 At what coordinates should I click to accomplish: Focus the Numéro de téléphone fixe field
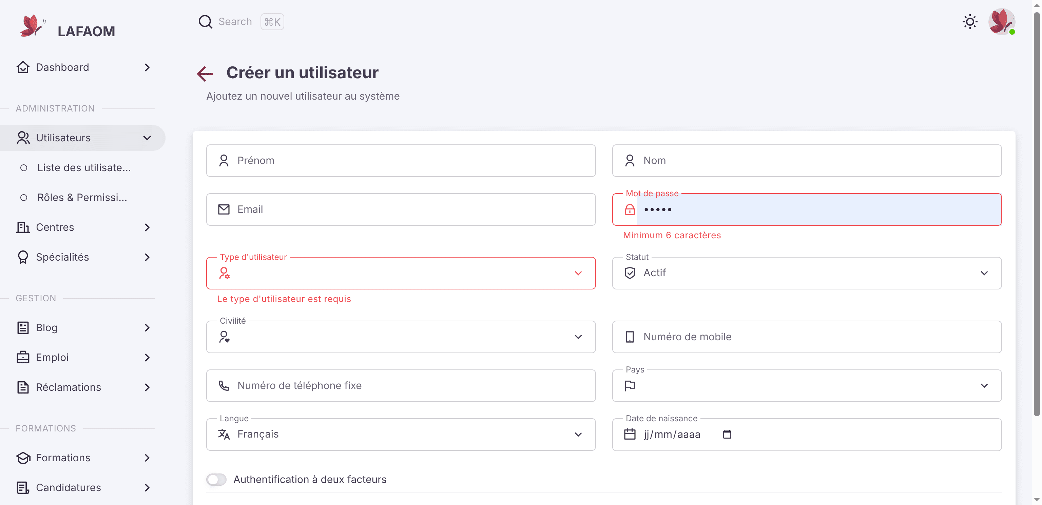(x=401, y=386)
